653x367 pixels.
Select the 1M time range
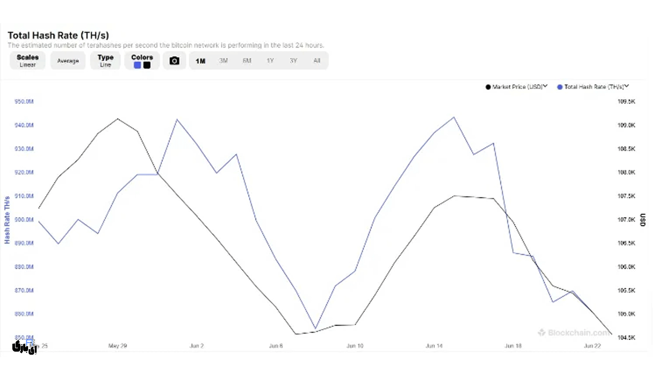(x=200, y=61)
